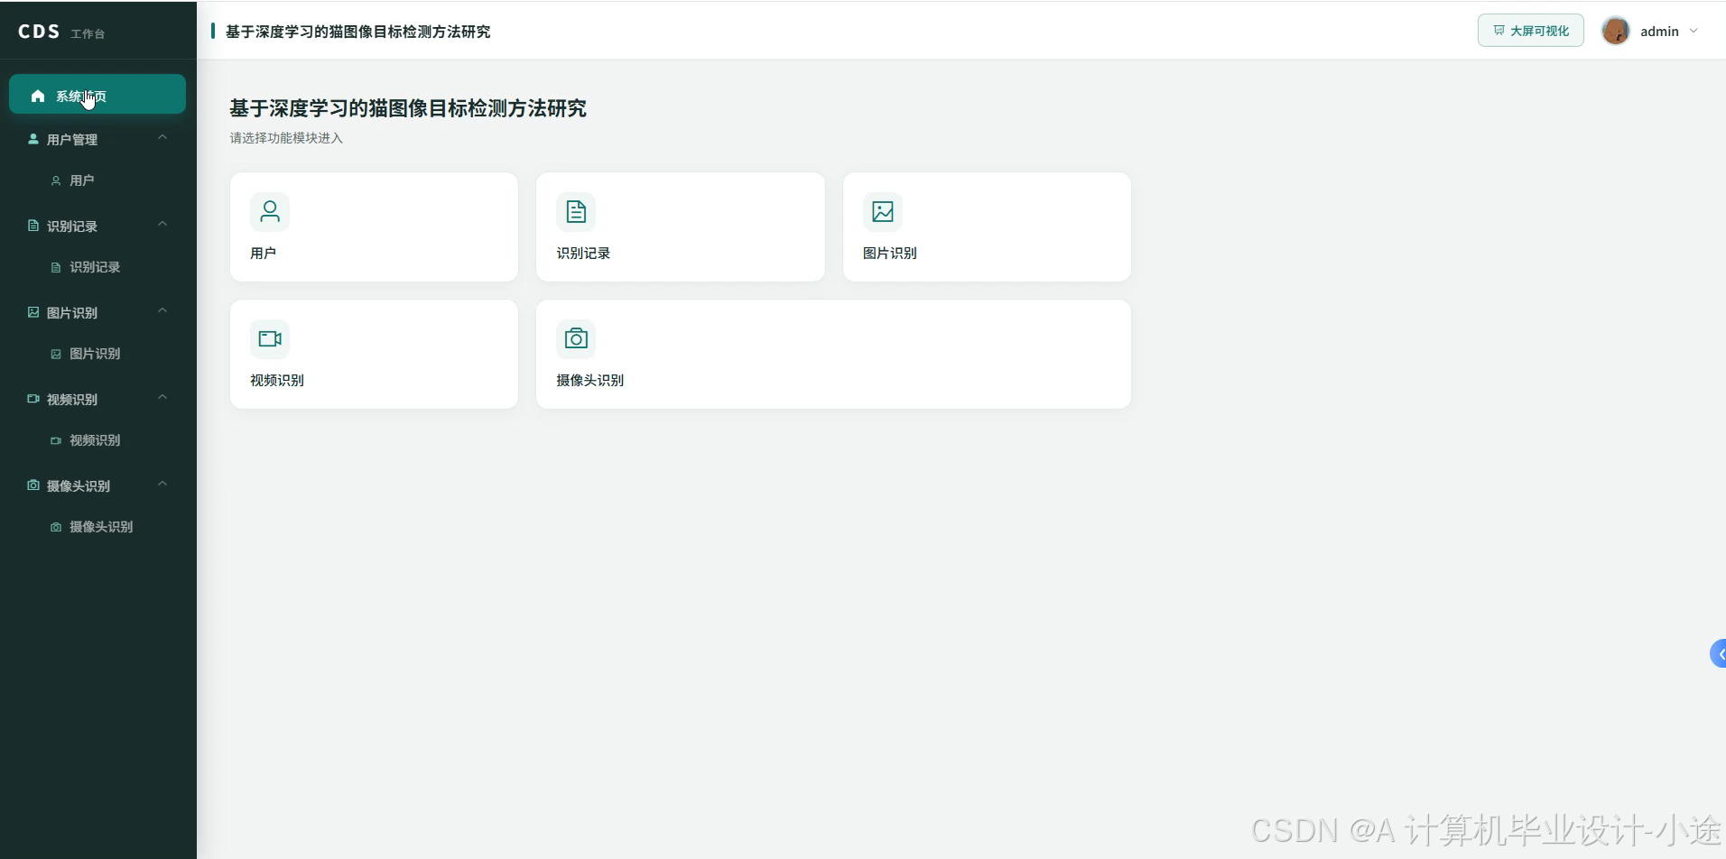
Task: Open the 摄像头识别 submenu item
Action: pos(97,527)
